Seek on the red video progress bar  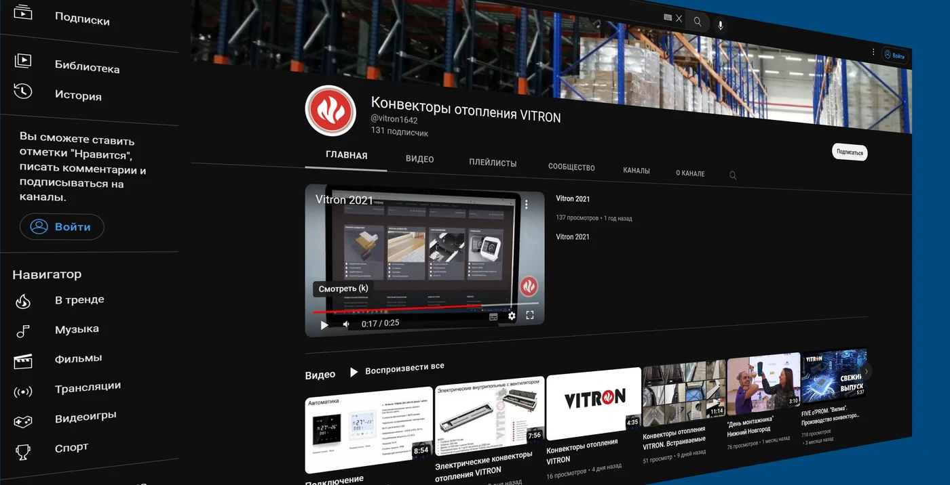(x=425, y=309)
